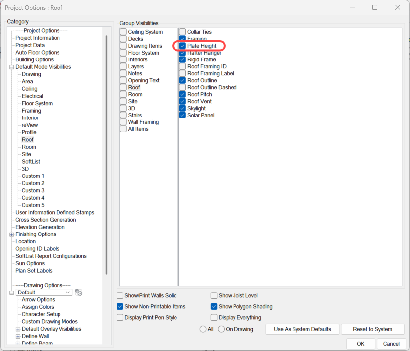Select the All radio button
The image size is (410, 351).
click(203, 329)
